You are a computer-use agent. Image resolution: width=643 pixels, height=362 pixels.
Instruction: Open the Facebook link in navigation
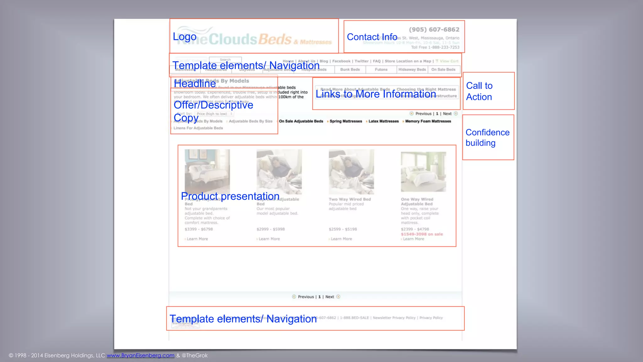341,61
